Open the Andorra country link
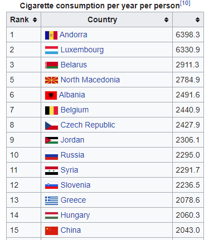 [x=74, y=35]
